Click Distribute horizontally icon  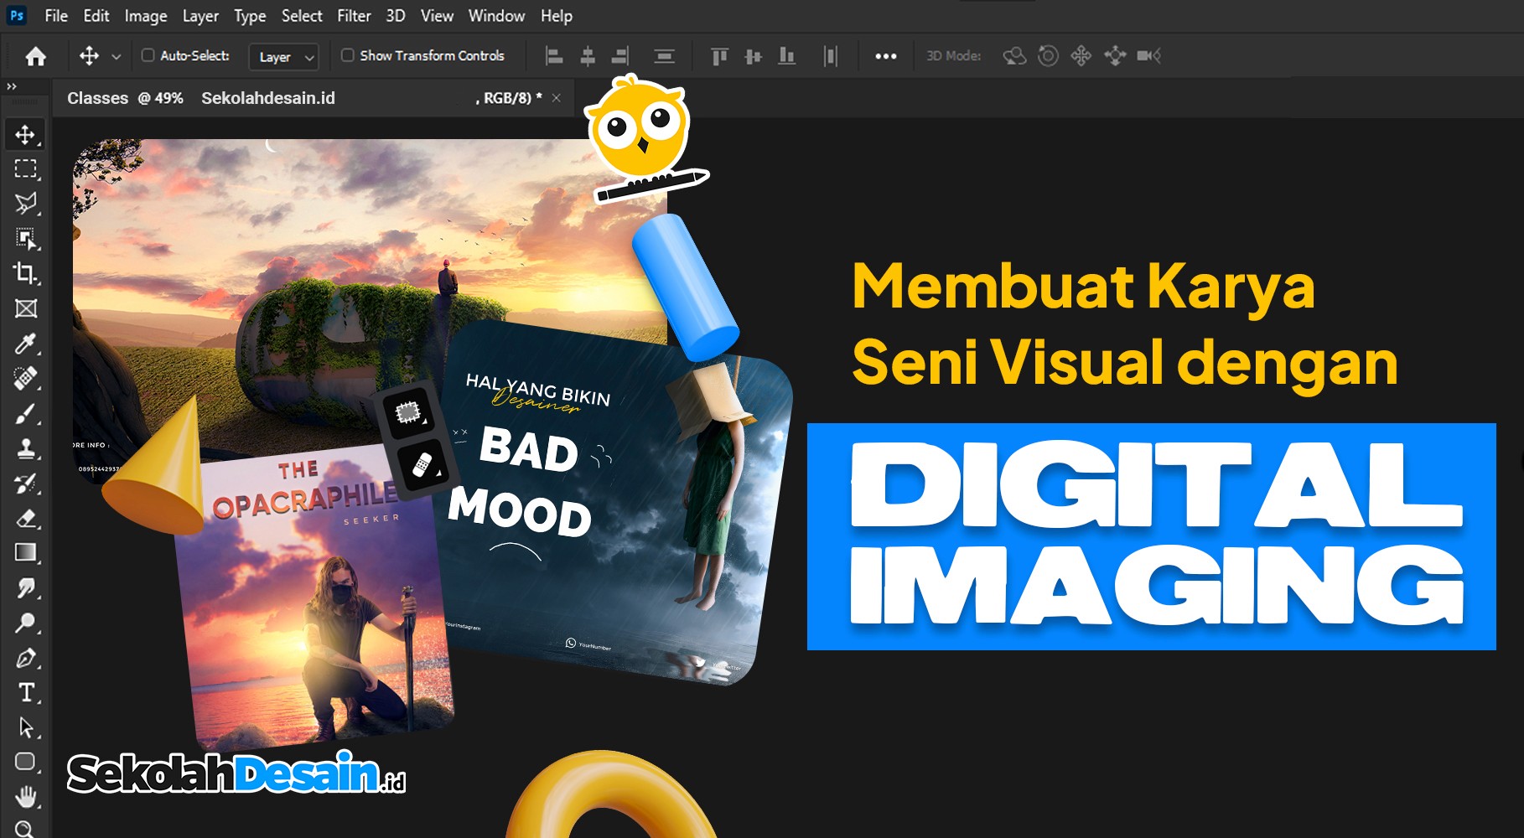tap(830, 56)
